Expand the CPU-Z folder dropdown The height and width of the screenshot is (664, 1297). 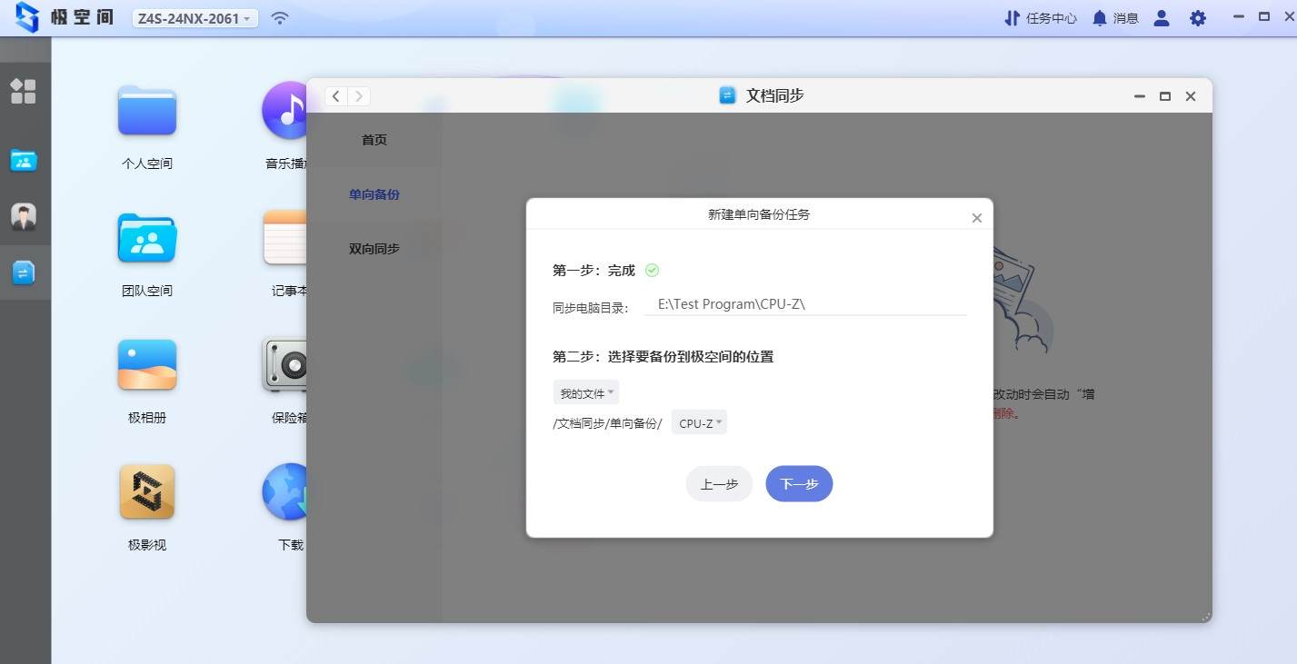tap(698, 421)
